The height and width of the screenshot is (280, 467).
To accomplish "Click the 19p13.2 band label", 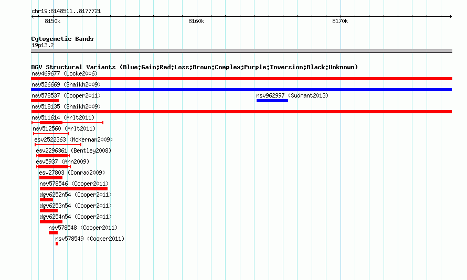I will coord(43,45).
